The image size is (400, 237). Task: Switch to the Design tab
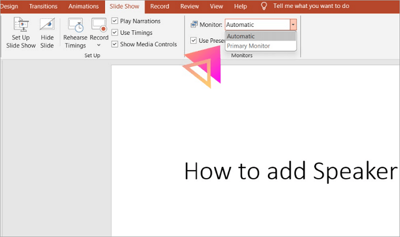[9, 6]
